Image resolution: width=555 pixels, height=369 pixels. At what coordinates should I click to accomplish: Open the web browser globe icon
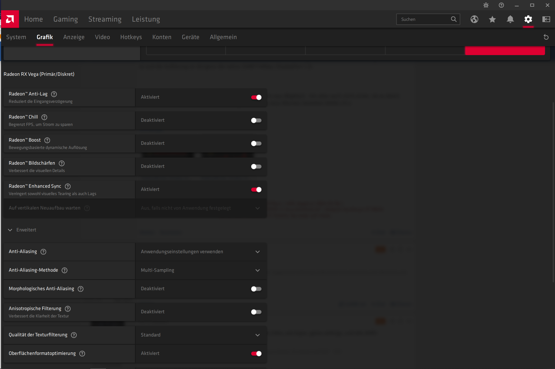[x=474, y=19]
